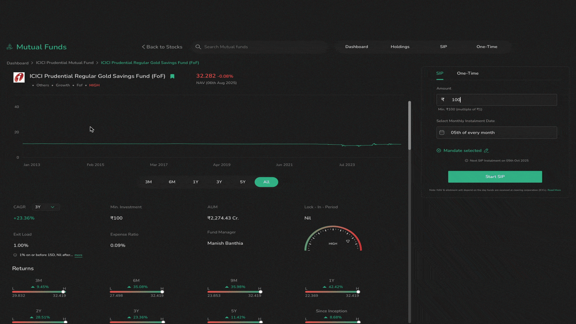Image resolution: width=576 pixels, height=324 pixels.
Task: Select the 3M chart range
Action: 148,182
